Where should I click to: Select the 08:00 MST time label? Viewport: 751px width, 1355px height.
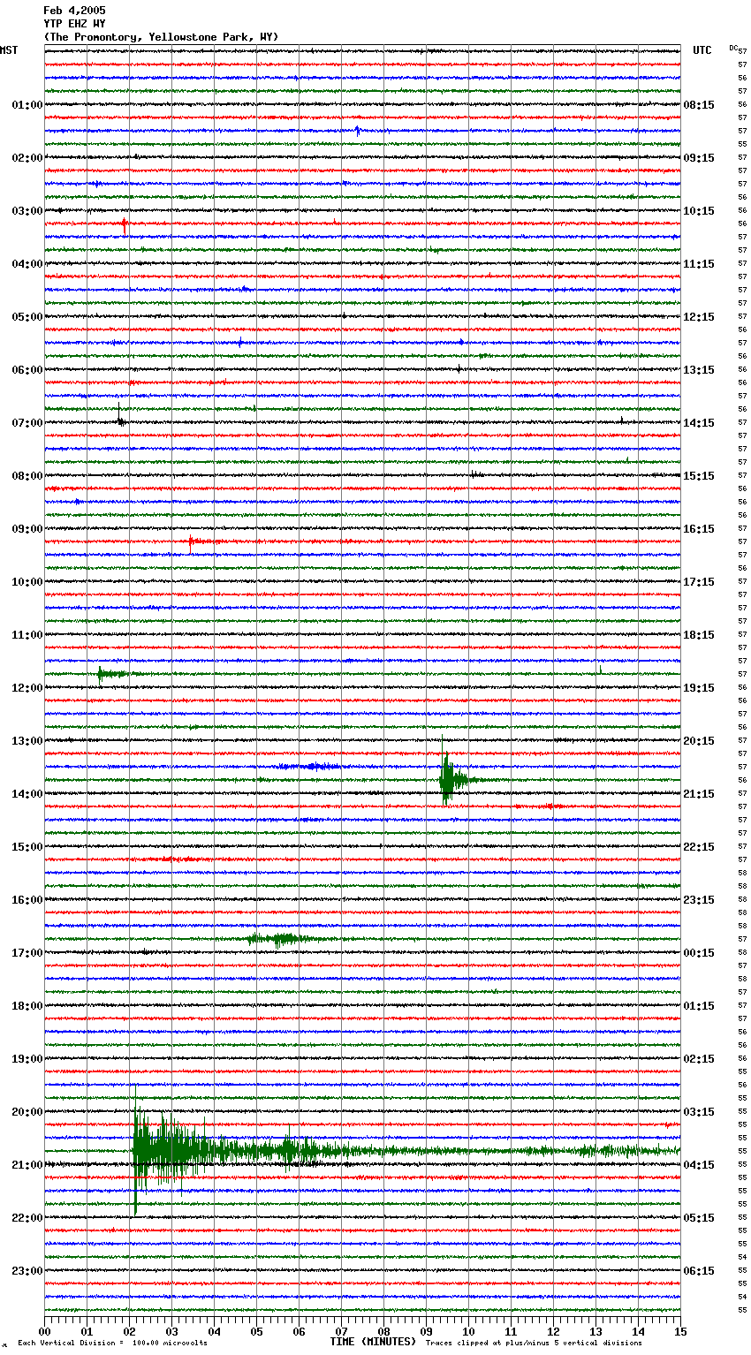click(x=27, y=476)
